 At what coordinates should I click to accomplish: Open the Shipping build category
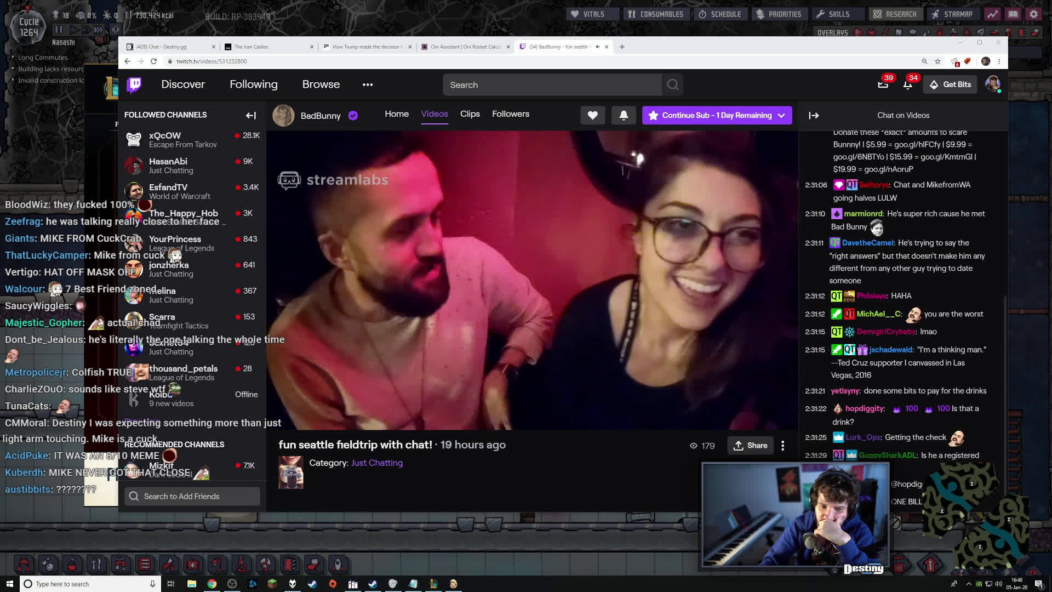click(313, 565)
